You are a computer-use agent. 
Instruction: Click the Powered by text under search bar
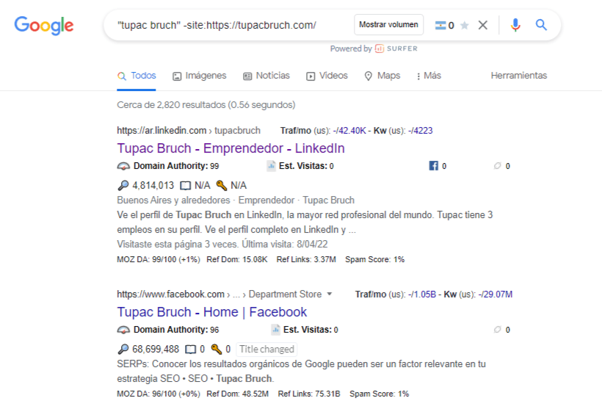[351, 48]
